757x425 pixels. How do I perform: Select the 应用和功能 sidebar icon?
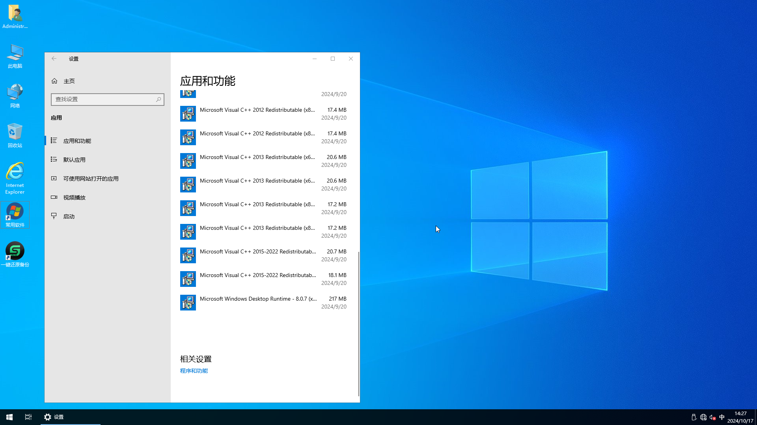point(54,140)
